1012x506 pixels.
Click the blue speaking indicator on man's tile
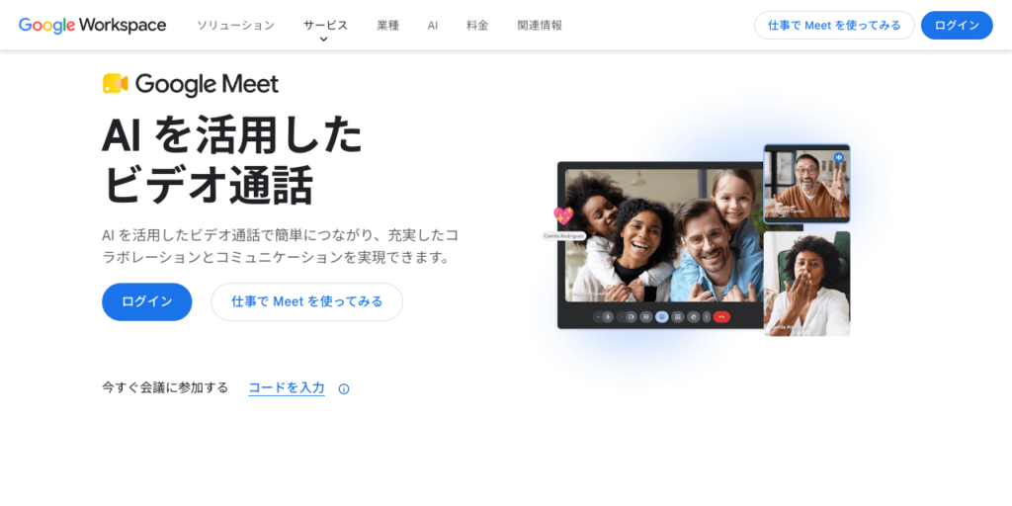tap(839, 157)
